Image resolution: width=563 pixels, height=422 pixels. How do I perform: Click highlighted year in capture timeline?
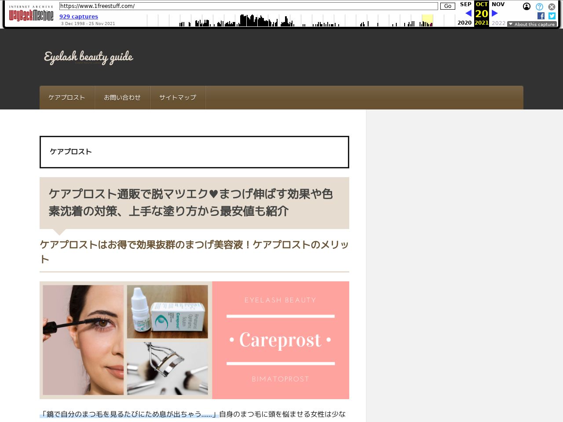tap(427, 20)
